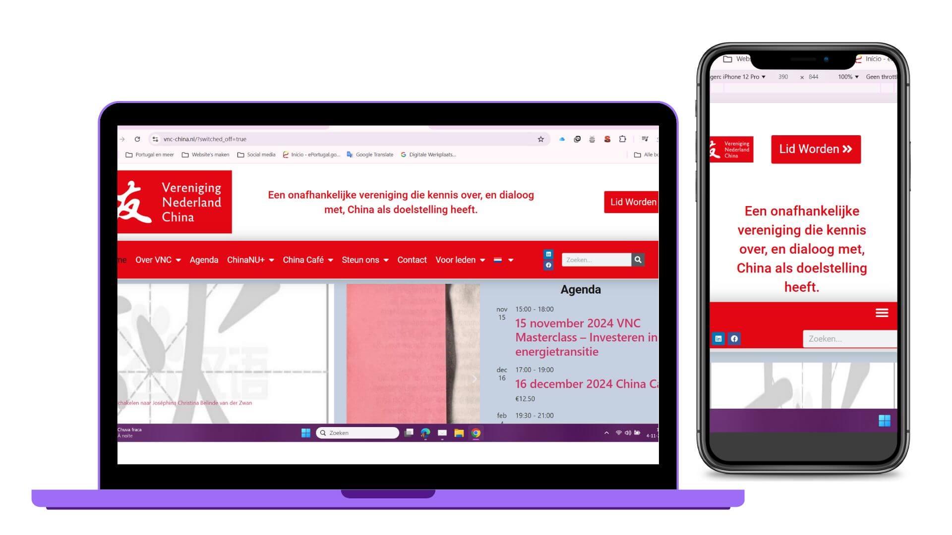This screenshot has width=952, height=535.
Task: Expand the Over VNC dropdown menu
Action: (x=158, y=260)
